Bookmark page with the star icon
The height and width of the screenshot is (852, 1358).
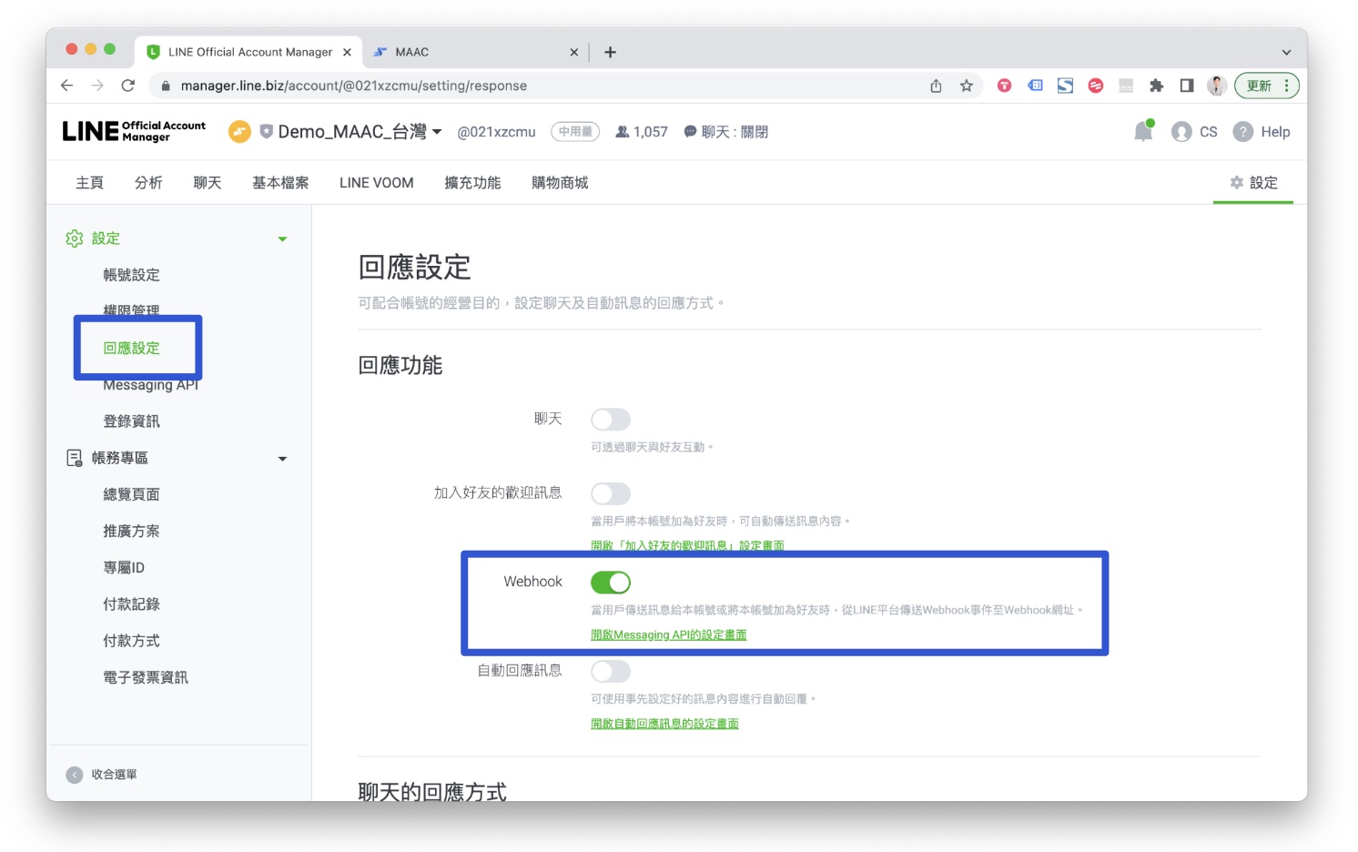point(966,86)
